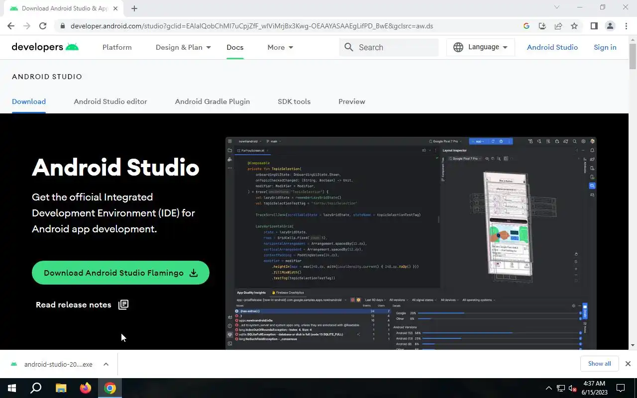Go back to the previous page
Image resolution: width=637 pixels, height=398 pixels.
pyautogui.click(x=11, y=26)
